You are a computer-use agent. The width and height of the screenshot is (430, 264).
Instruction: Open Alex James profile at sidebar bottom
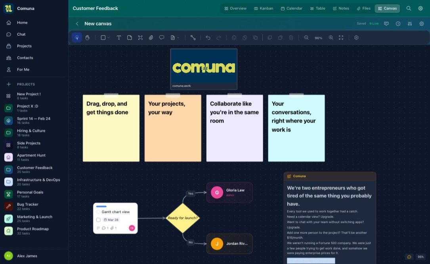click(34, 256)
